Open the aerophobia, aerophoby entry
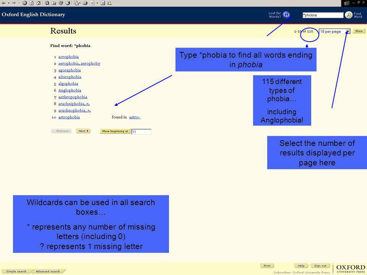This screenshot has height=275, width=367. point(79,63)
